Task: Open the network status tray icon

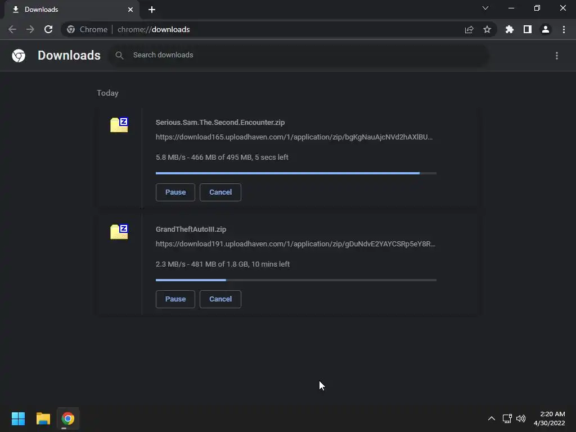Action: tap(507, 418)
